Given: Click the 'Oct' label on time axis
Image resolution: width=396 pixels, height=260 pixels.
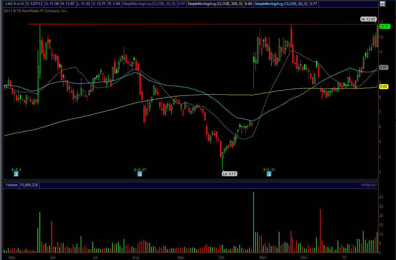Looking at the screenshot, I should tap(221, 257).
